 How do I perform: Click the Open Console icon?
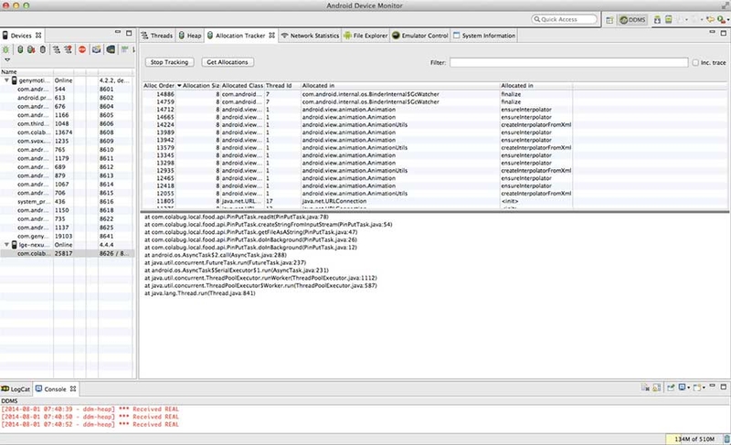pos(697,387)
